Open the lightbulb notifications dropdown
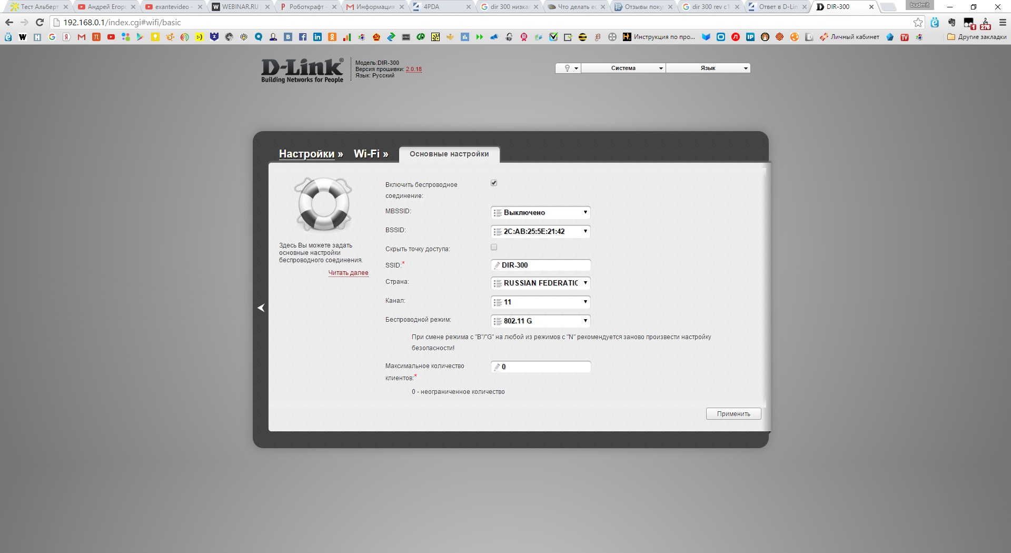 (568, 68)
